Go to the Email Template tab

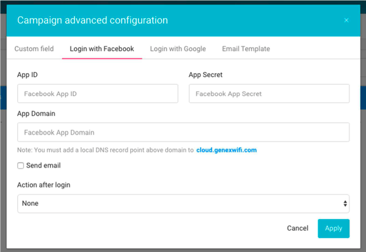click(x=246, y=49)
